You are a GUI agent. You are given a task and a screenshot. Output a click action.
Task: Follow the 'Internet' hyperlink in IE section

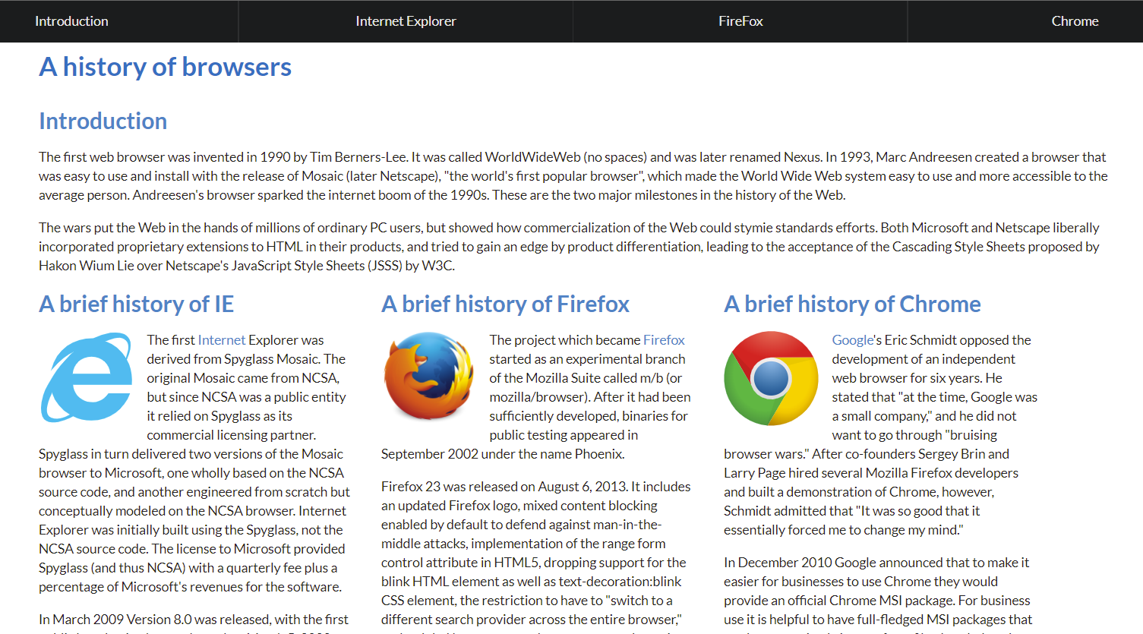click(x=222, y=340)
